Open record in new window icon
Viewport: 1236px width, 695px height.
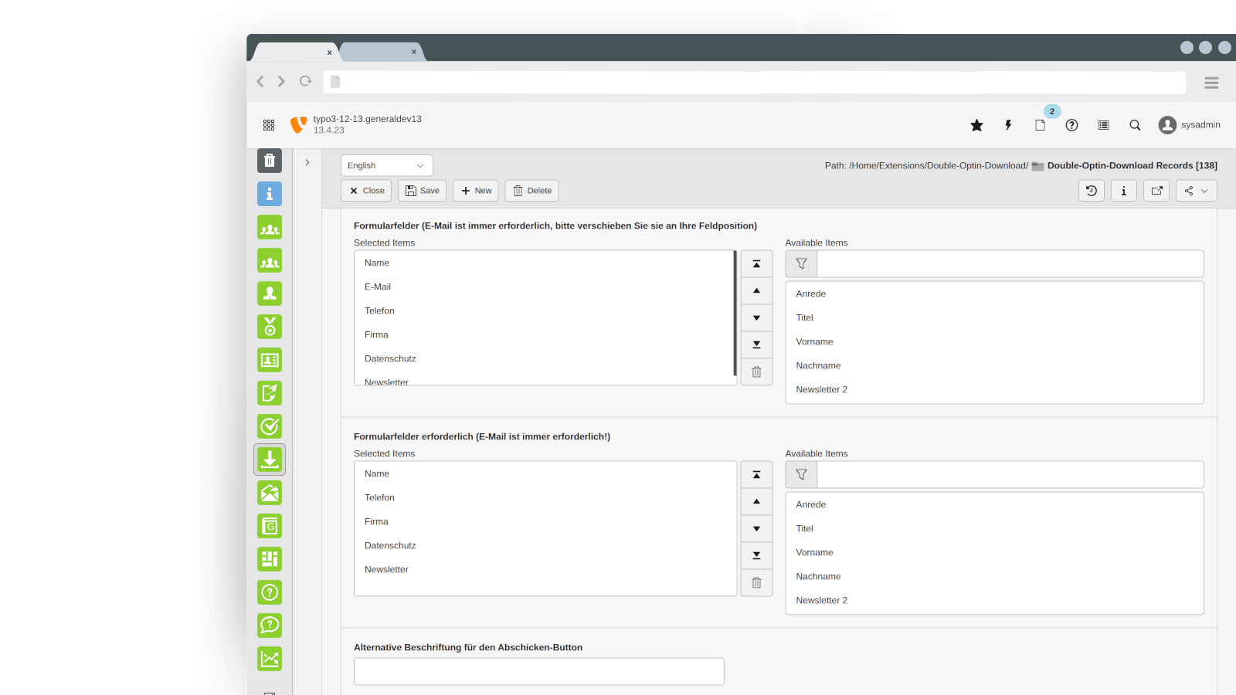pos(1156,191)
